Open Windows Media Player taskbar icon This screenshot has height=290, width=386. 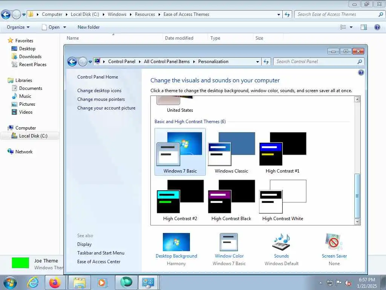pos(101,282)
